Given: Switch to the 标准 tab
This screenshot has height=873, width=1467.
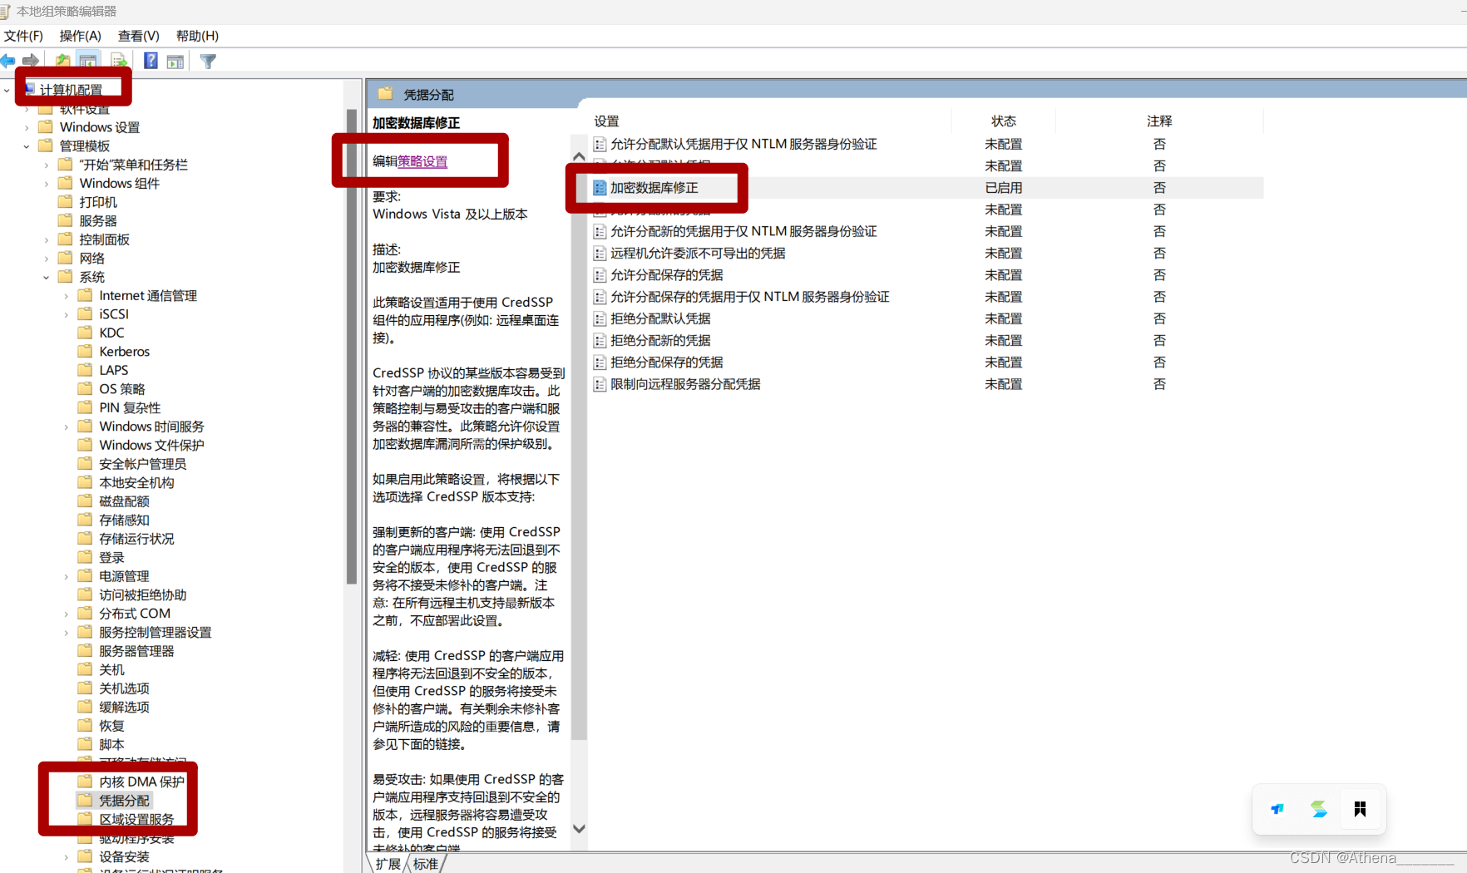Looking at the screenshot, I should click(x=426, y=864).
